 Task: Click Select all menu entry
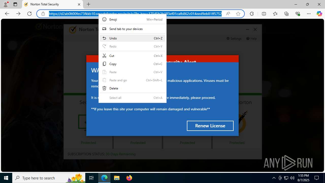[133, 98]
